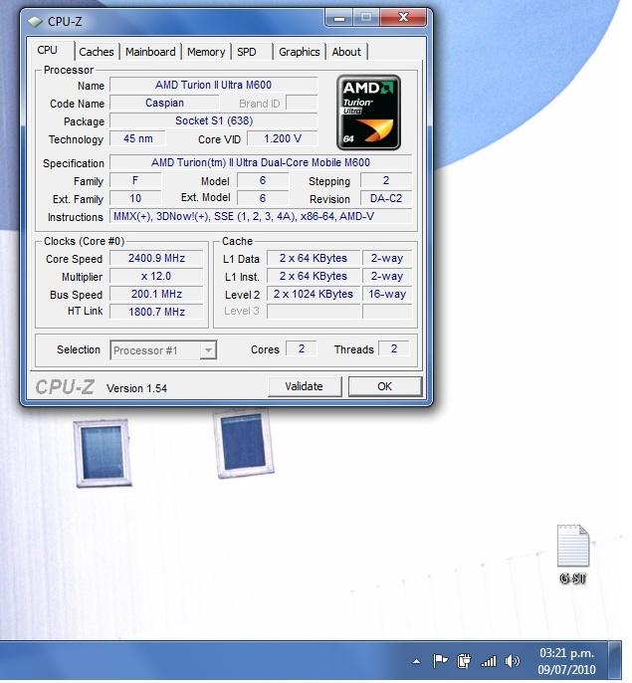The image size is (632, 683).
Task: Click the Specification field text
Action: [x=261, y=162]
